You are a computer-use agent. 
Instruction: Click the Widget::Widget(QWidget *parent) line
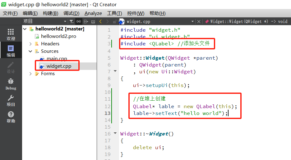(x=169, y=58)
